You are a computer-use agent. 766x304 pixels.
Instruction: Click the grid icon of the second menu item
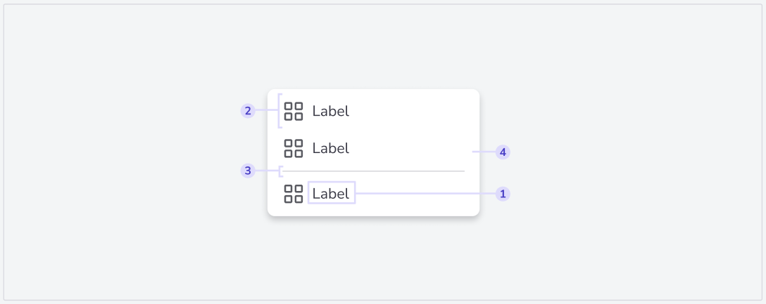294,148
